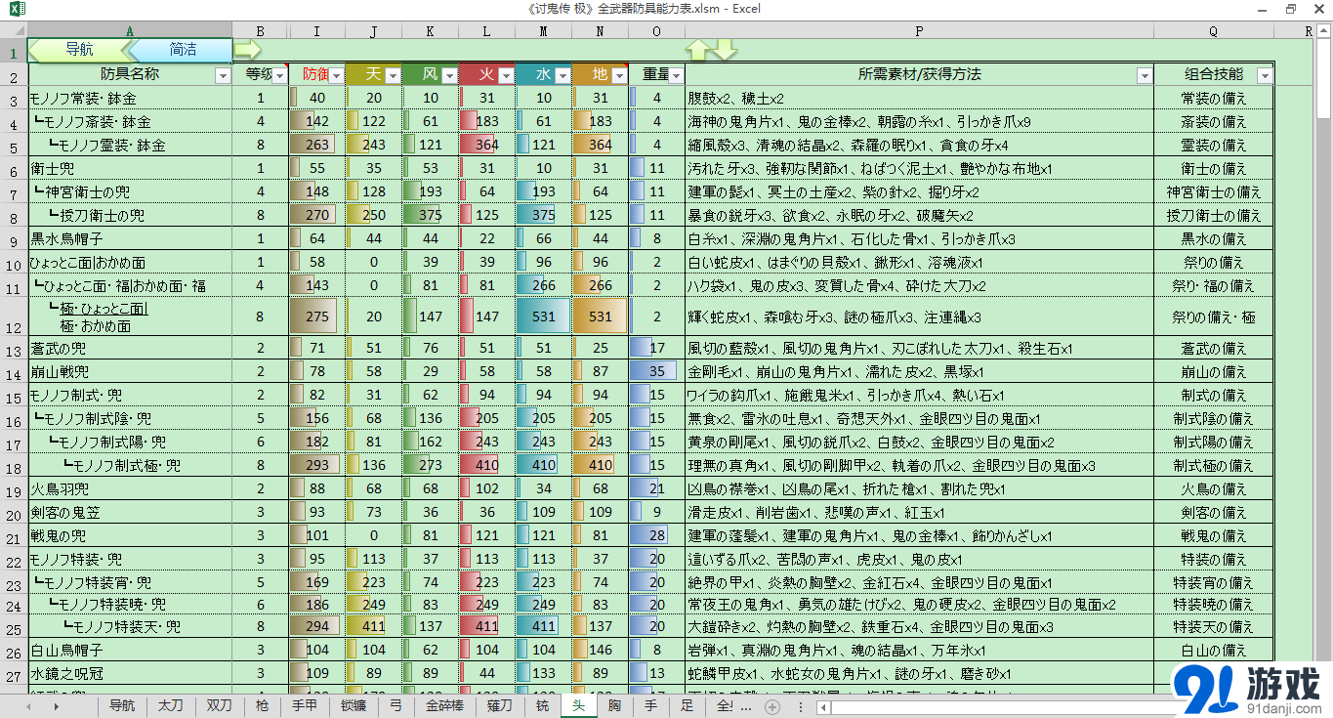Open the 天 column filter dropdown
The image size is (1333, 718).
393,75
